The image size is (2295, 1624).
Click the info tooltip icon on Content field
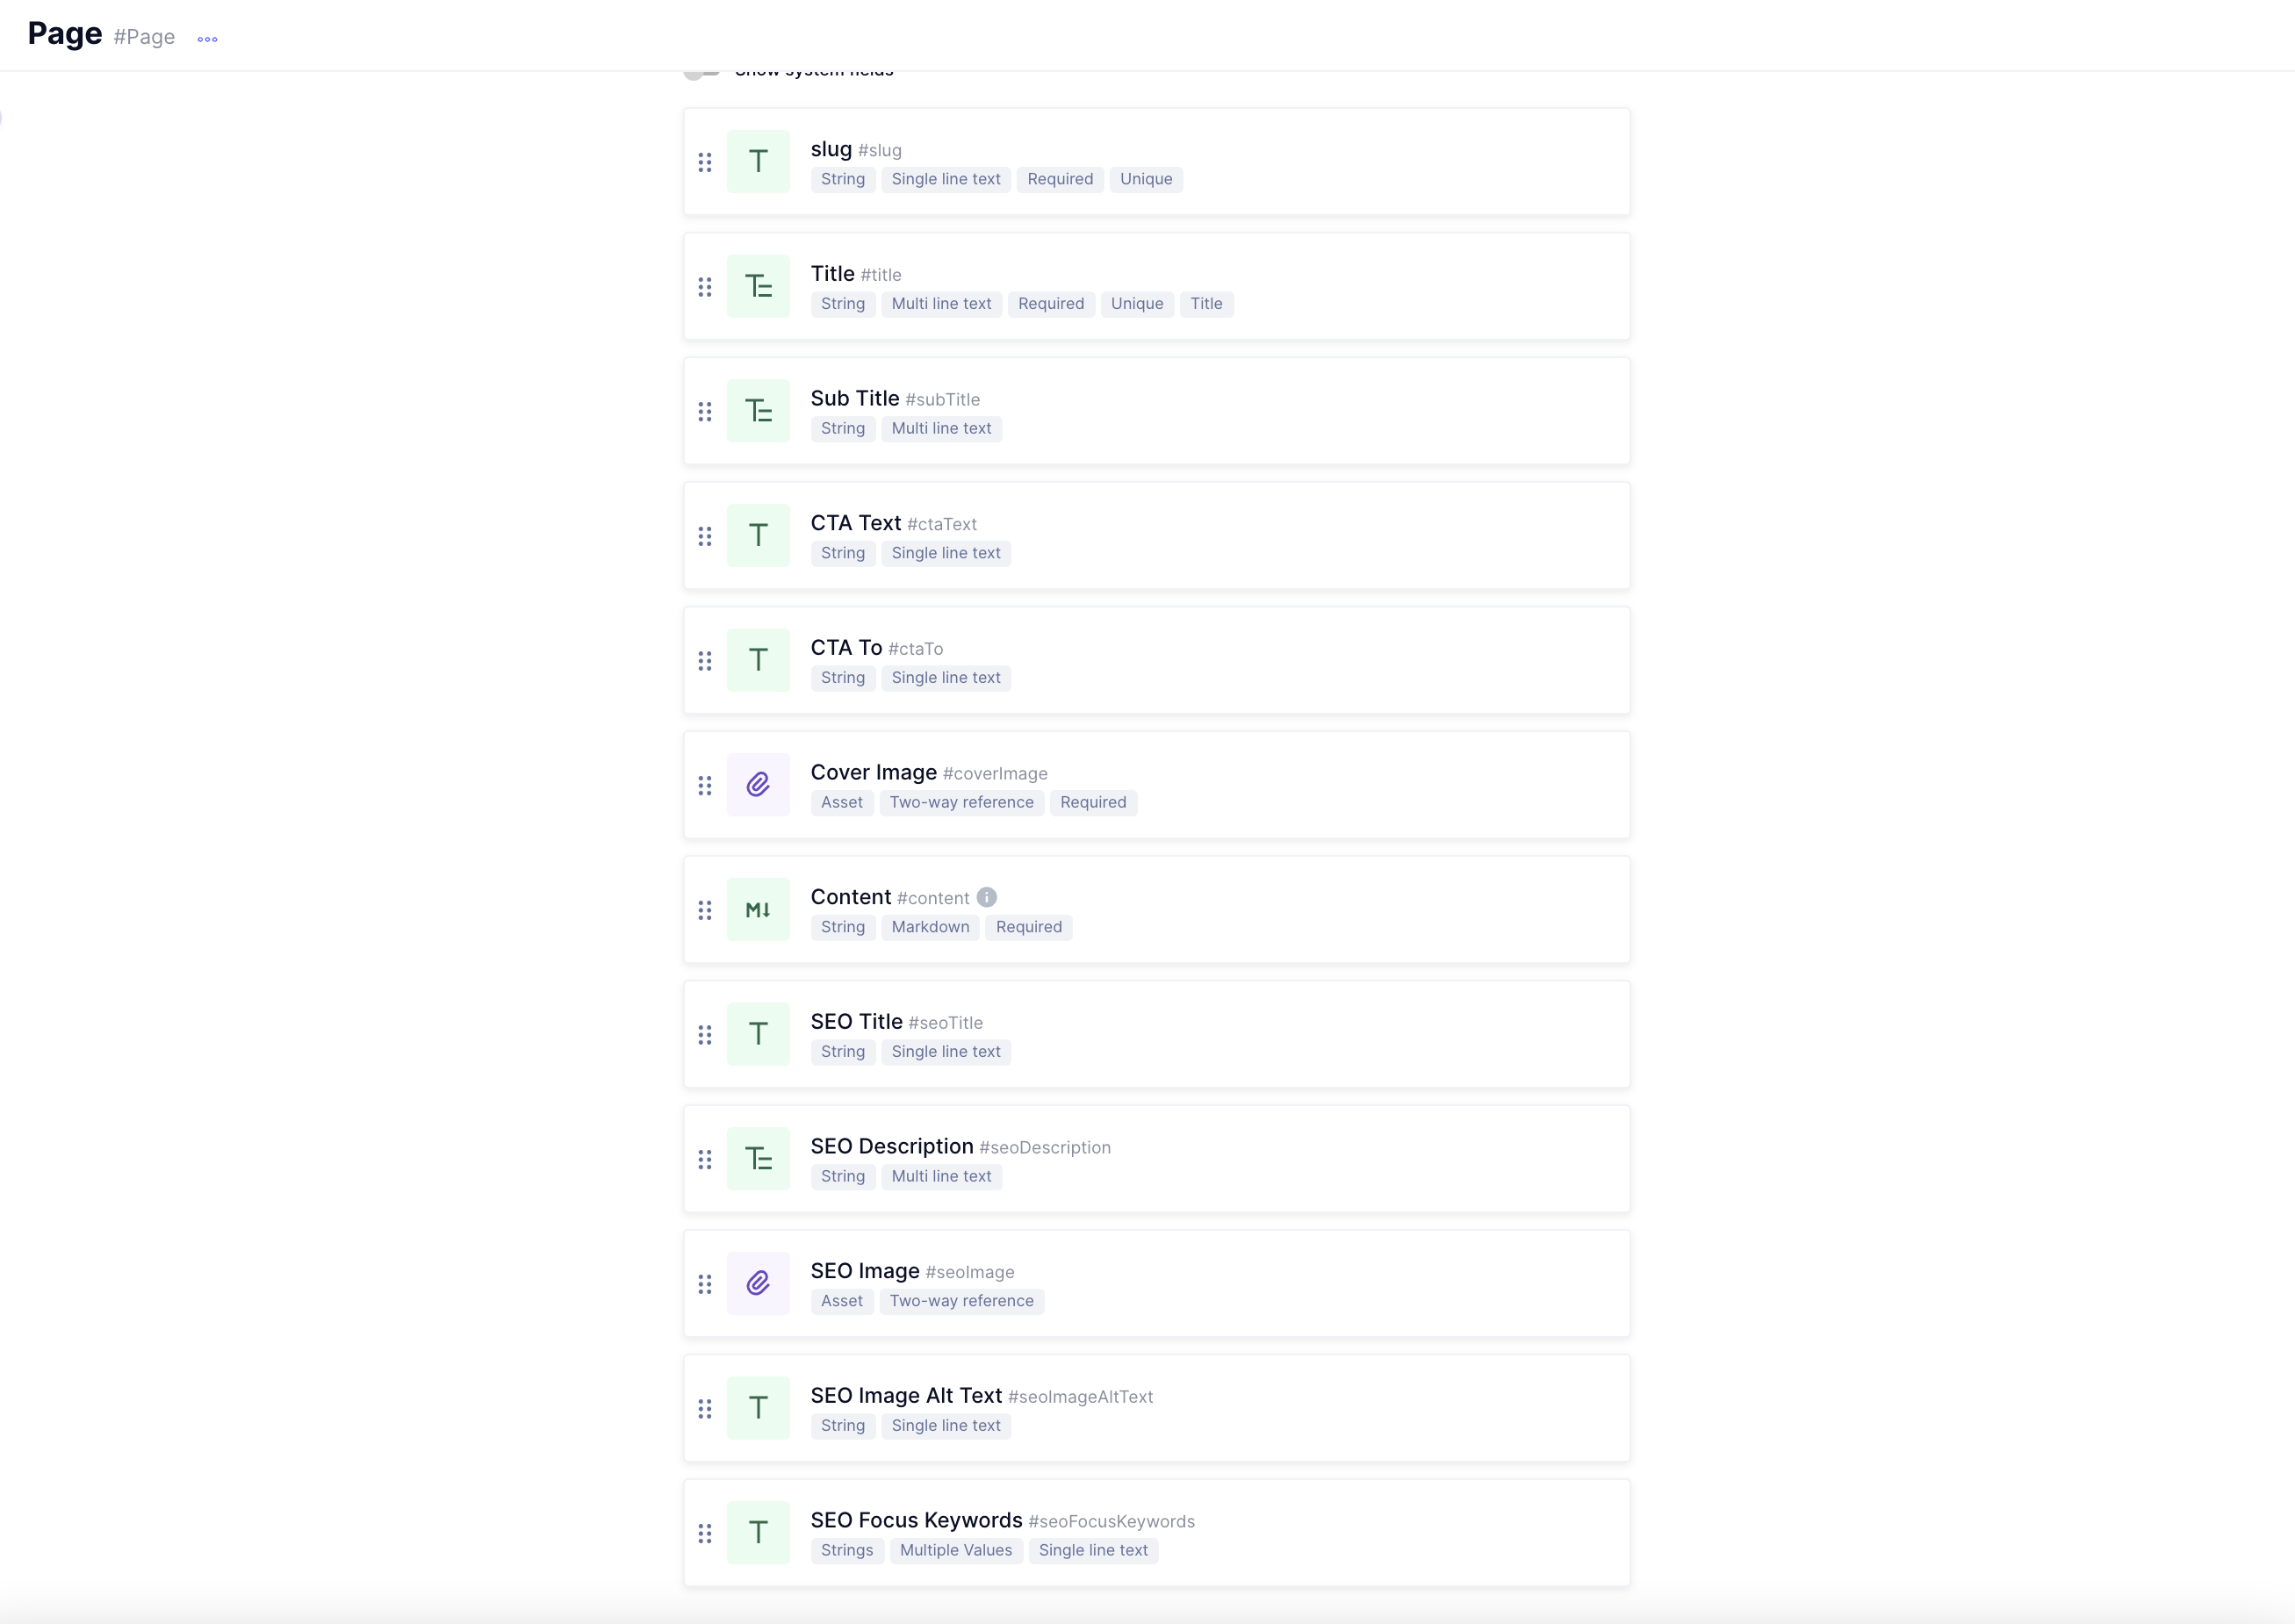click(988, 896)
